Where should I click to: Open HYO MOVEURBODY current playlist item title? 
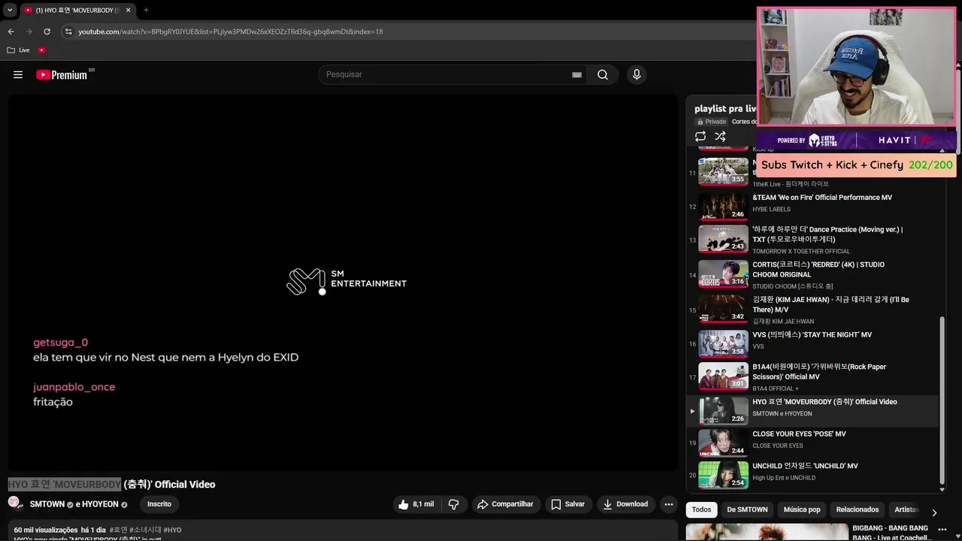tap(824, 402)
